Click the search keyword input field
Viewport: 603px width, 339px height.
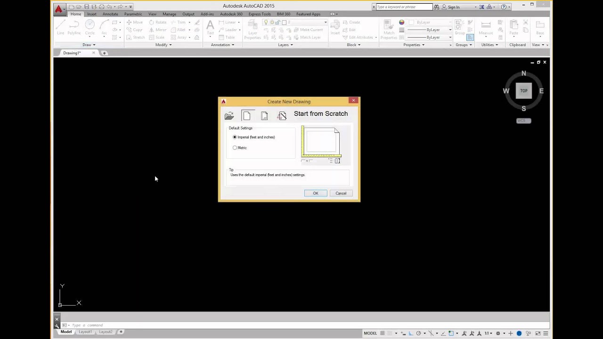pyautogui.click(x=404, y=7)
